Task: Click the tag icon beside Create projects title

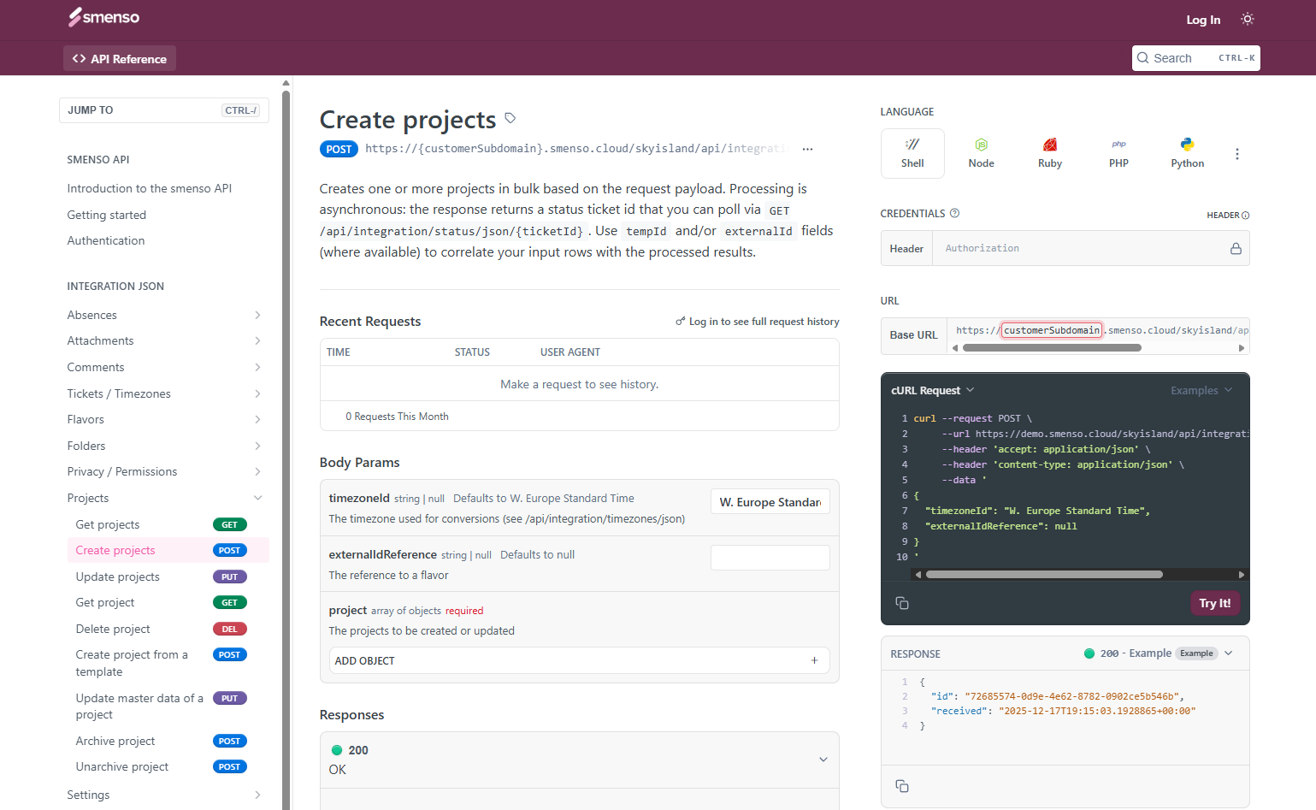Action: pos(510,118)
